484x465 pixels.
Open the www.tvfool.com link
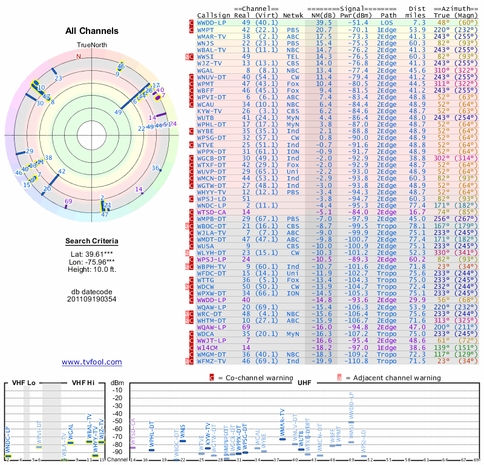[x=92, y=362]
